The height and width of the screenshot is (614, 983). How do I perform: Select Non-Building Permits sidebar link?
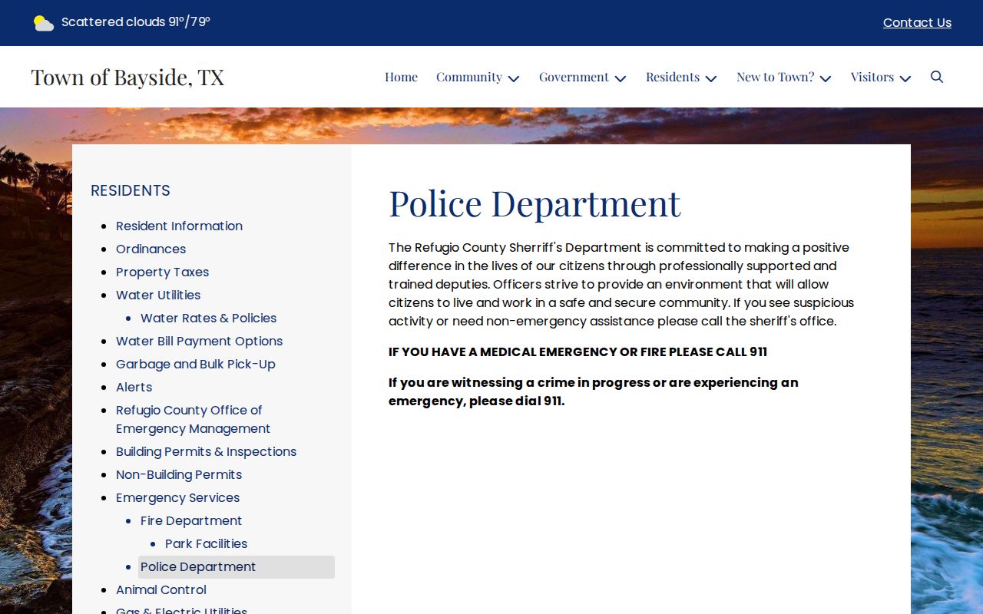point(179,474)
